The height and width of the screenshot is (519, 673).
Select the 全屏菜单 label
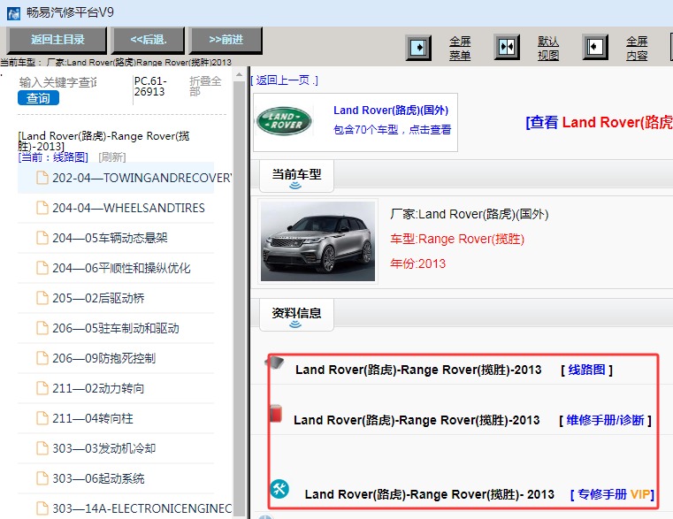[x=460, y=48]
